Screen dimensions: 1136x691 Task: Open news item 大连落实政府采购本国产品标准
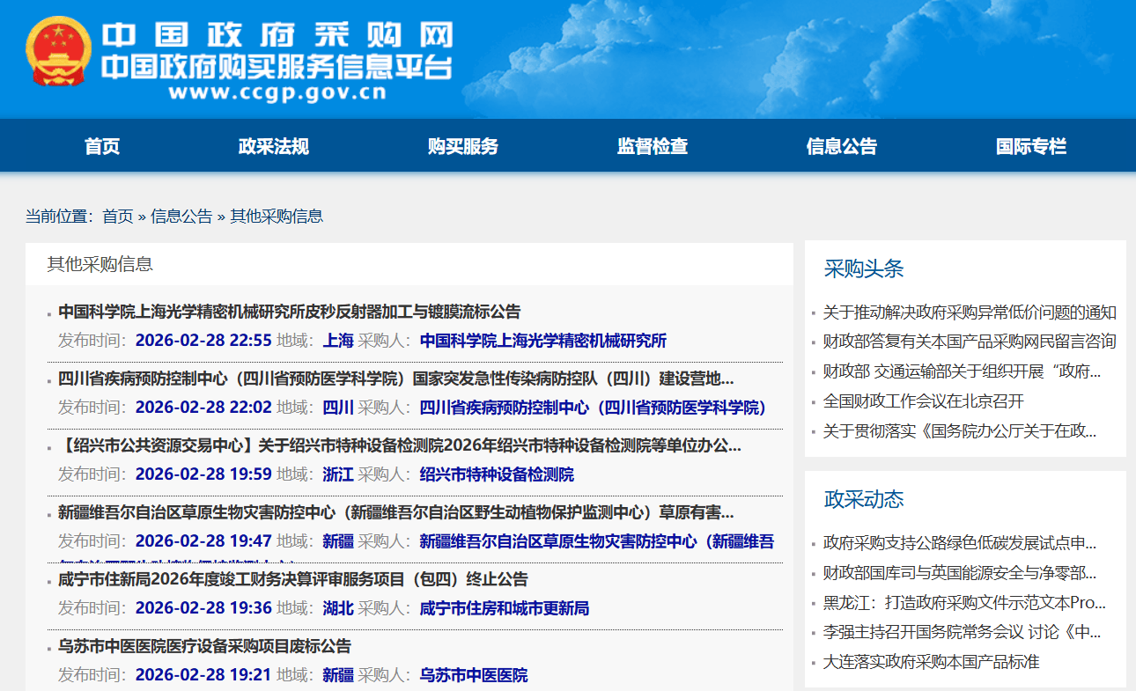point(931,662)
